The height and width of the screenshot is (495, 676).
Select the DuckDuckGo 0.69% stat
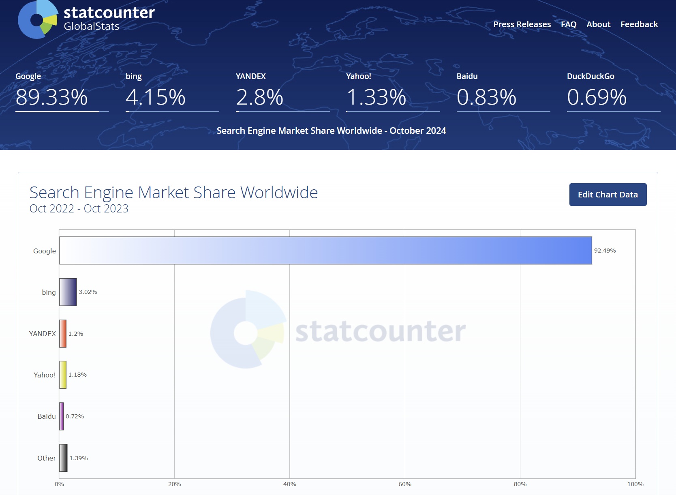(x=614, y=92)
